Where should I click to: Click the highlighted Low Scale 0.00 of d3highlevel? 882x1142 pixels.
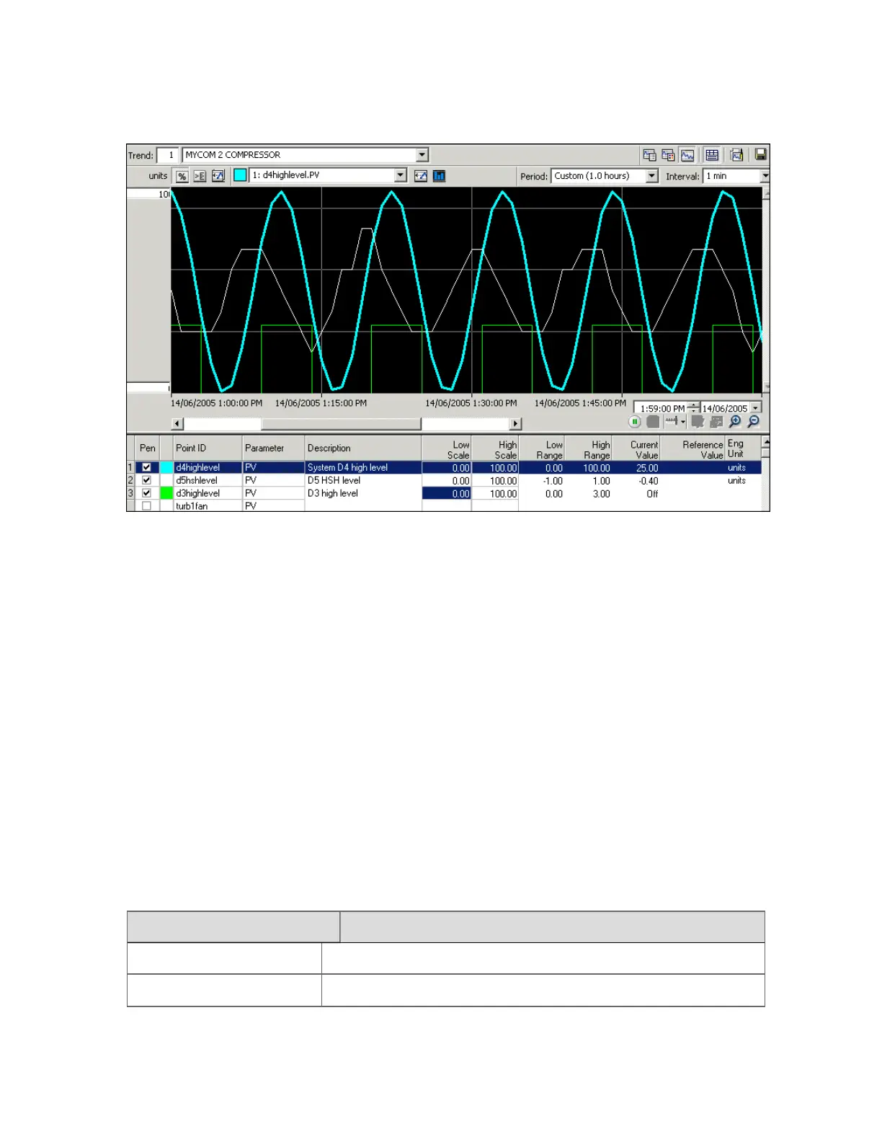click(x=447, y=494)
